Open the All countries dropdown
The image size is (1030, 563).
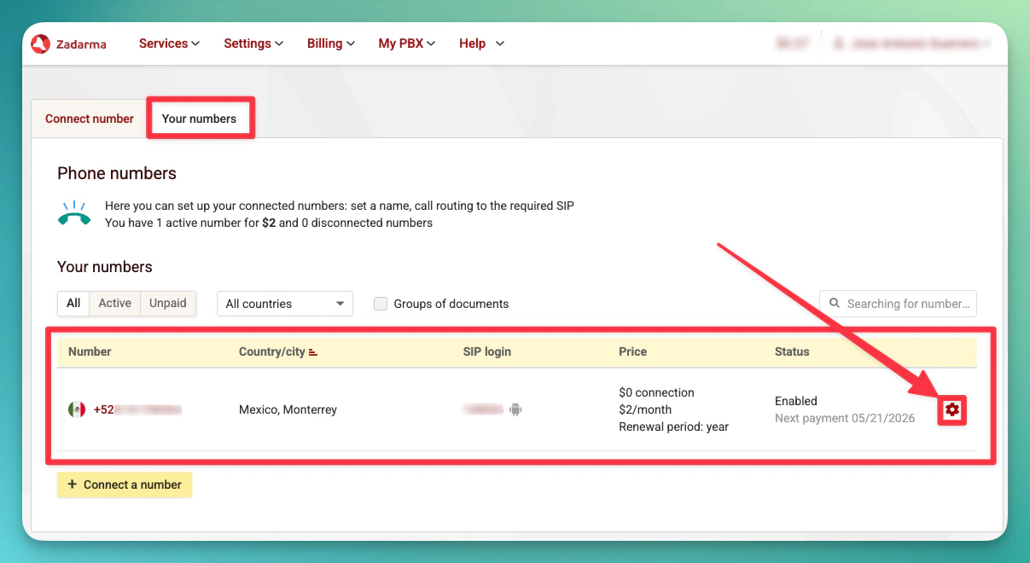[x=285, y=304]
